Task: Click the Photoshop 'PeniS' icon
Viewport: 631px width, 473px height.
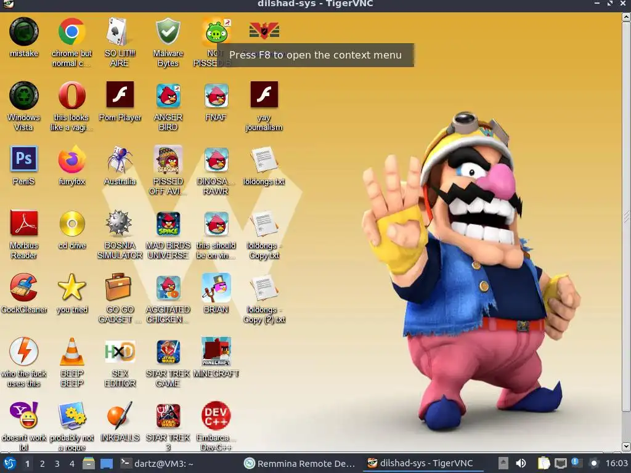Action: [x=24, y=158]
